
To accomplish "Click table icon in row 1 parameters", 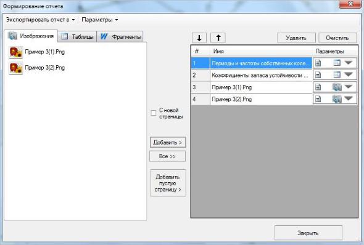I will point(337,63).
